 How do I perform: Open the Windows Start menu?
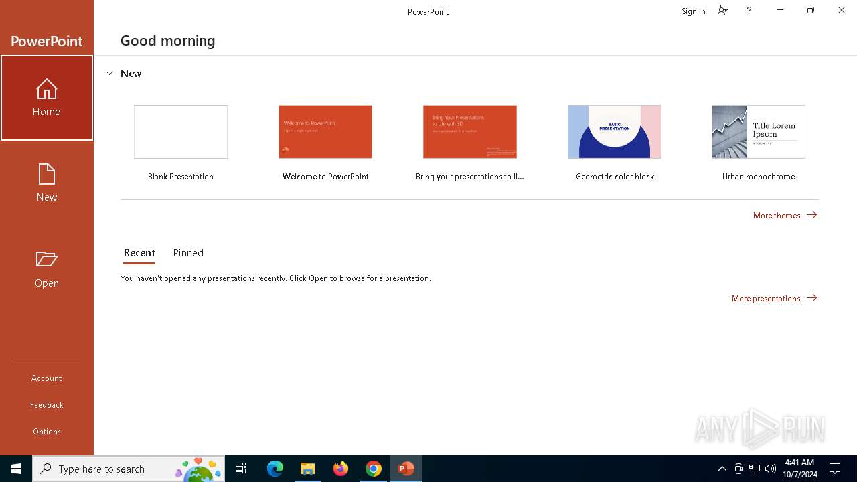16,469
